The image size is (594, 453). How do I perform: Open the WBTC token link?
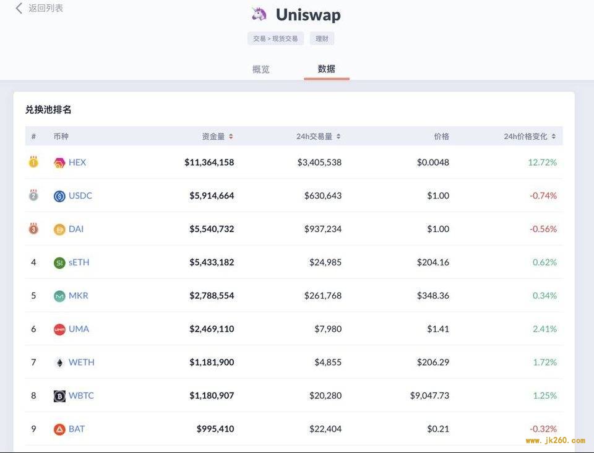click(x=81, y=396)
